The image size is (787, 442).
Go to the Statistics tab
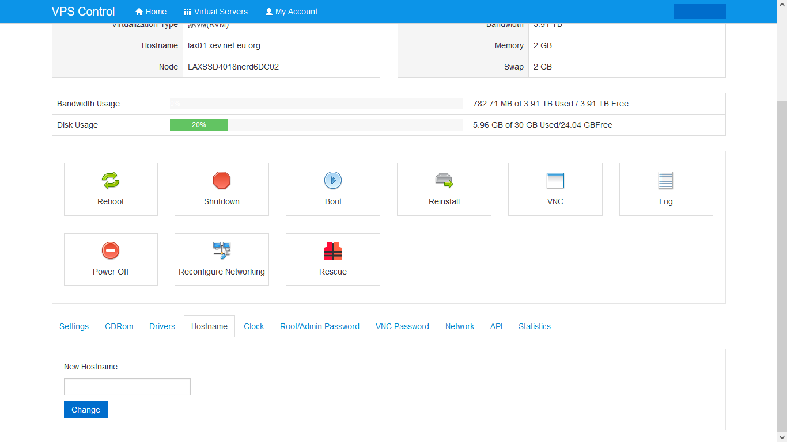[x=534, y=326]
